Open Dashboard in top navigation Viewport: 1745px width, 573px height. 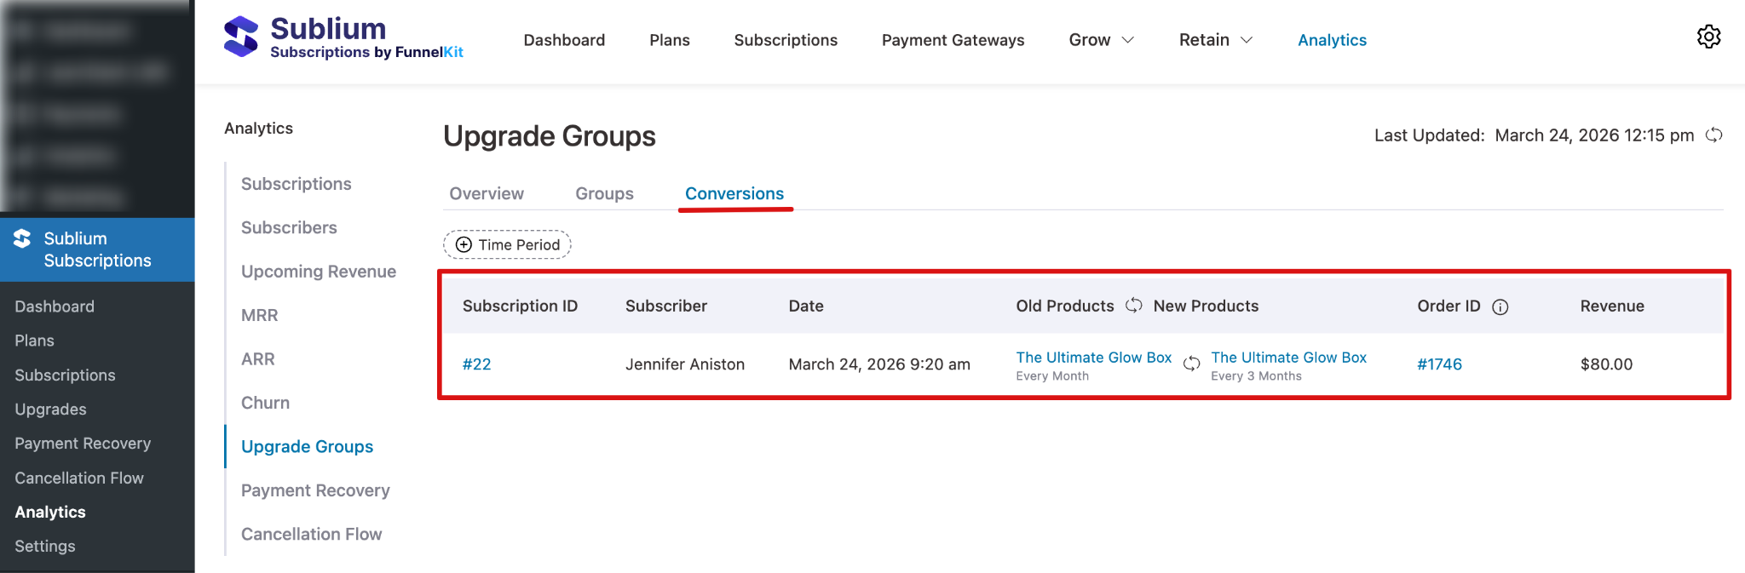[564, 40]
